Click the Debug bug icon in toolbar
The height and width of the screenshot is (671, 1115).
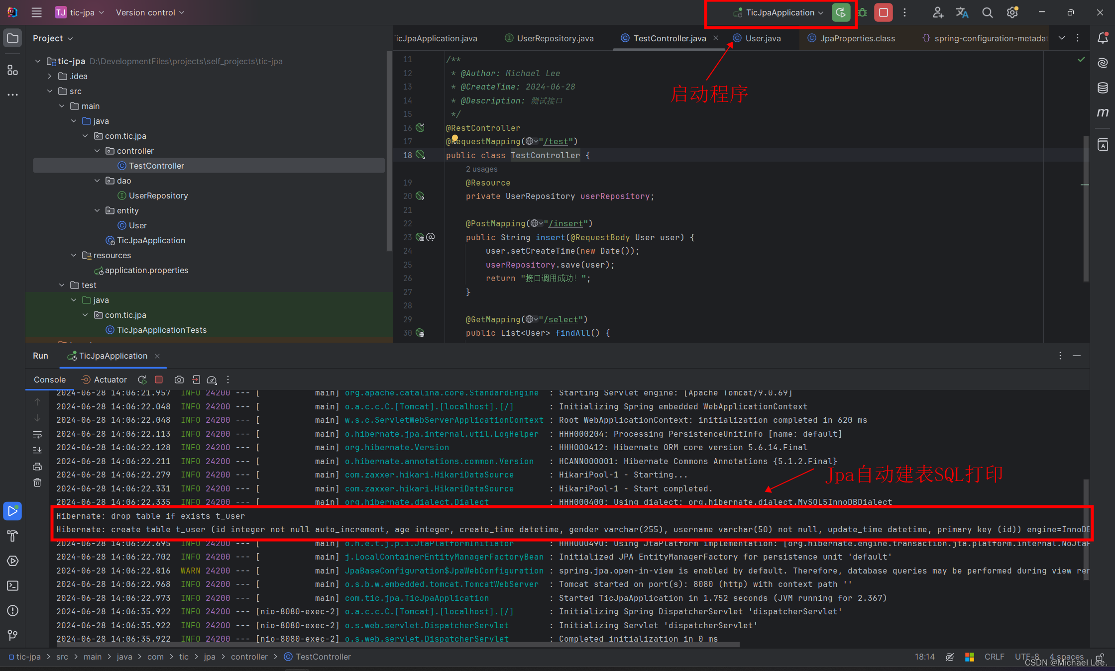pyautogui.click(x=863, y=12)
